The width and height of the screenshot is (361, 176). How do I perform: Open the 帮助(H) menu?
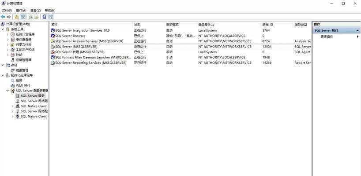50,11
